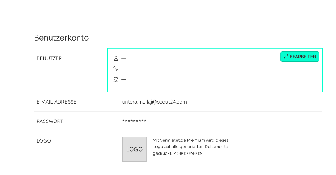Screen dimensions: 336x175
Task: Select the Benutzerkonto heading
Action: click(x=61, y=38)
